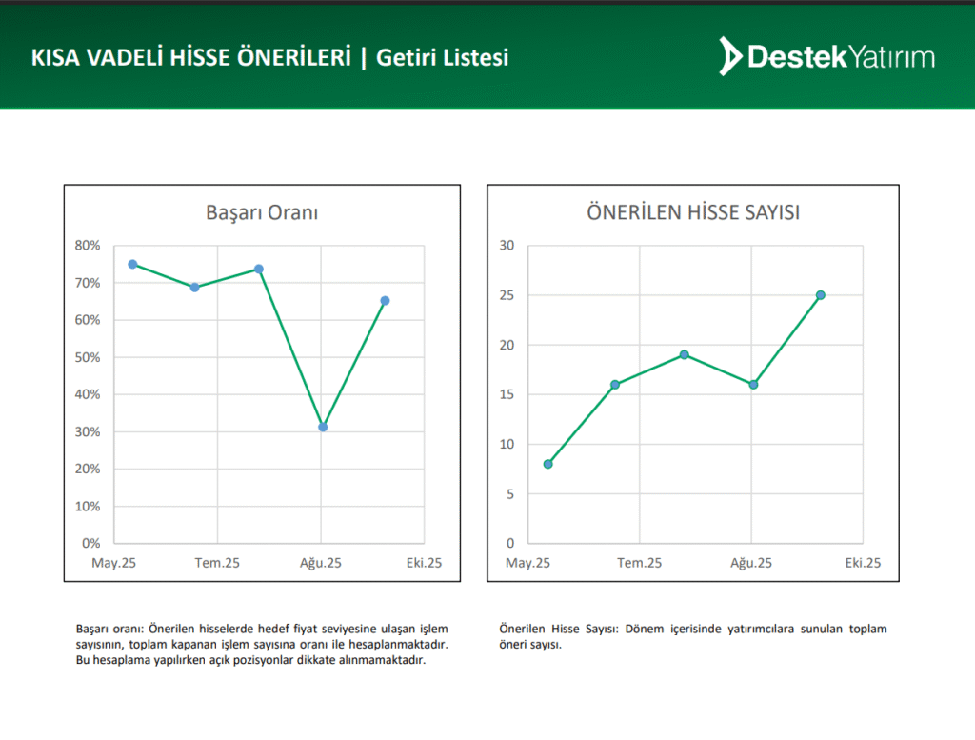Click the lowest data point in Başarı Oranı chart
The width and height of the screenshot is (975, 740).
pyautogui.click(x=323, y=427)
